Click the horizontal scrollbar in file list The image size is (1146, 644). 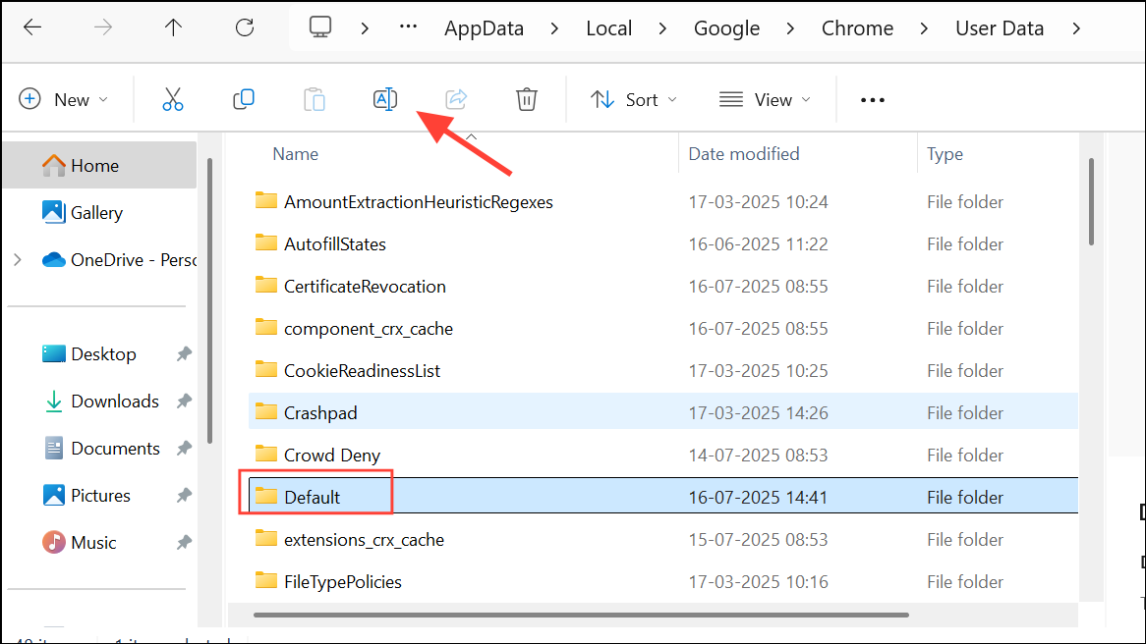click(x=580, y=616)
